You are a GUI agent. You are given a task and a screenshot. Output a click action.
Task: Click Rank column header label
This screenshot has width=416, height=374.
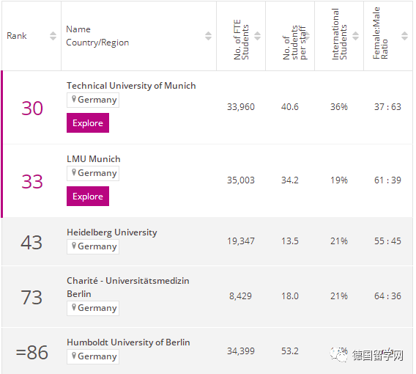click(17, 36)
